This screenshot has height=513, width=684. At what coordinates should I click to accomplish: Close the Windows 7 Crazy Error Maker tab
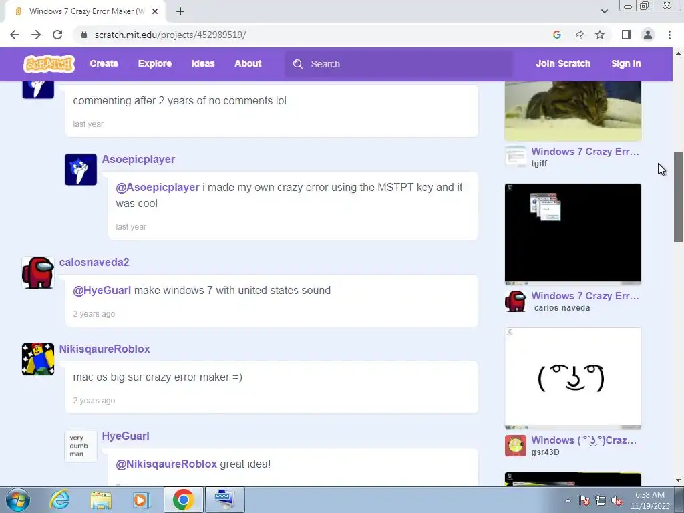[155, 11]
